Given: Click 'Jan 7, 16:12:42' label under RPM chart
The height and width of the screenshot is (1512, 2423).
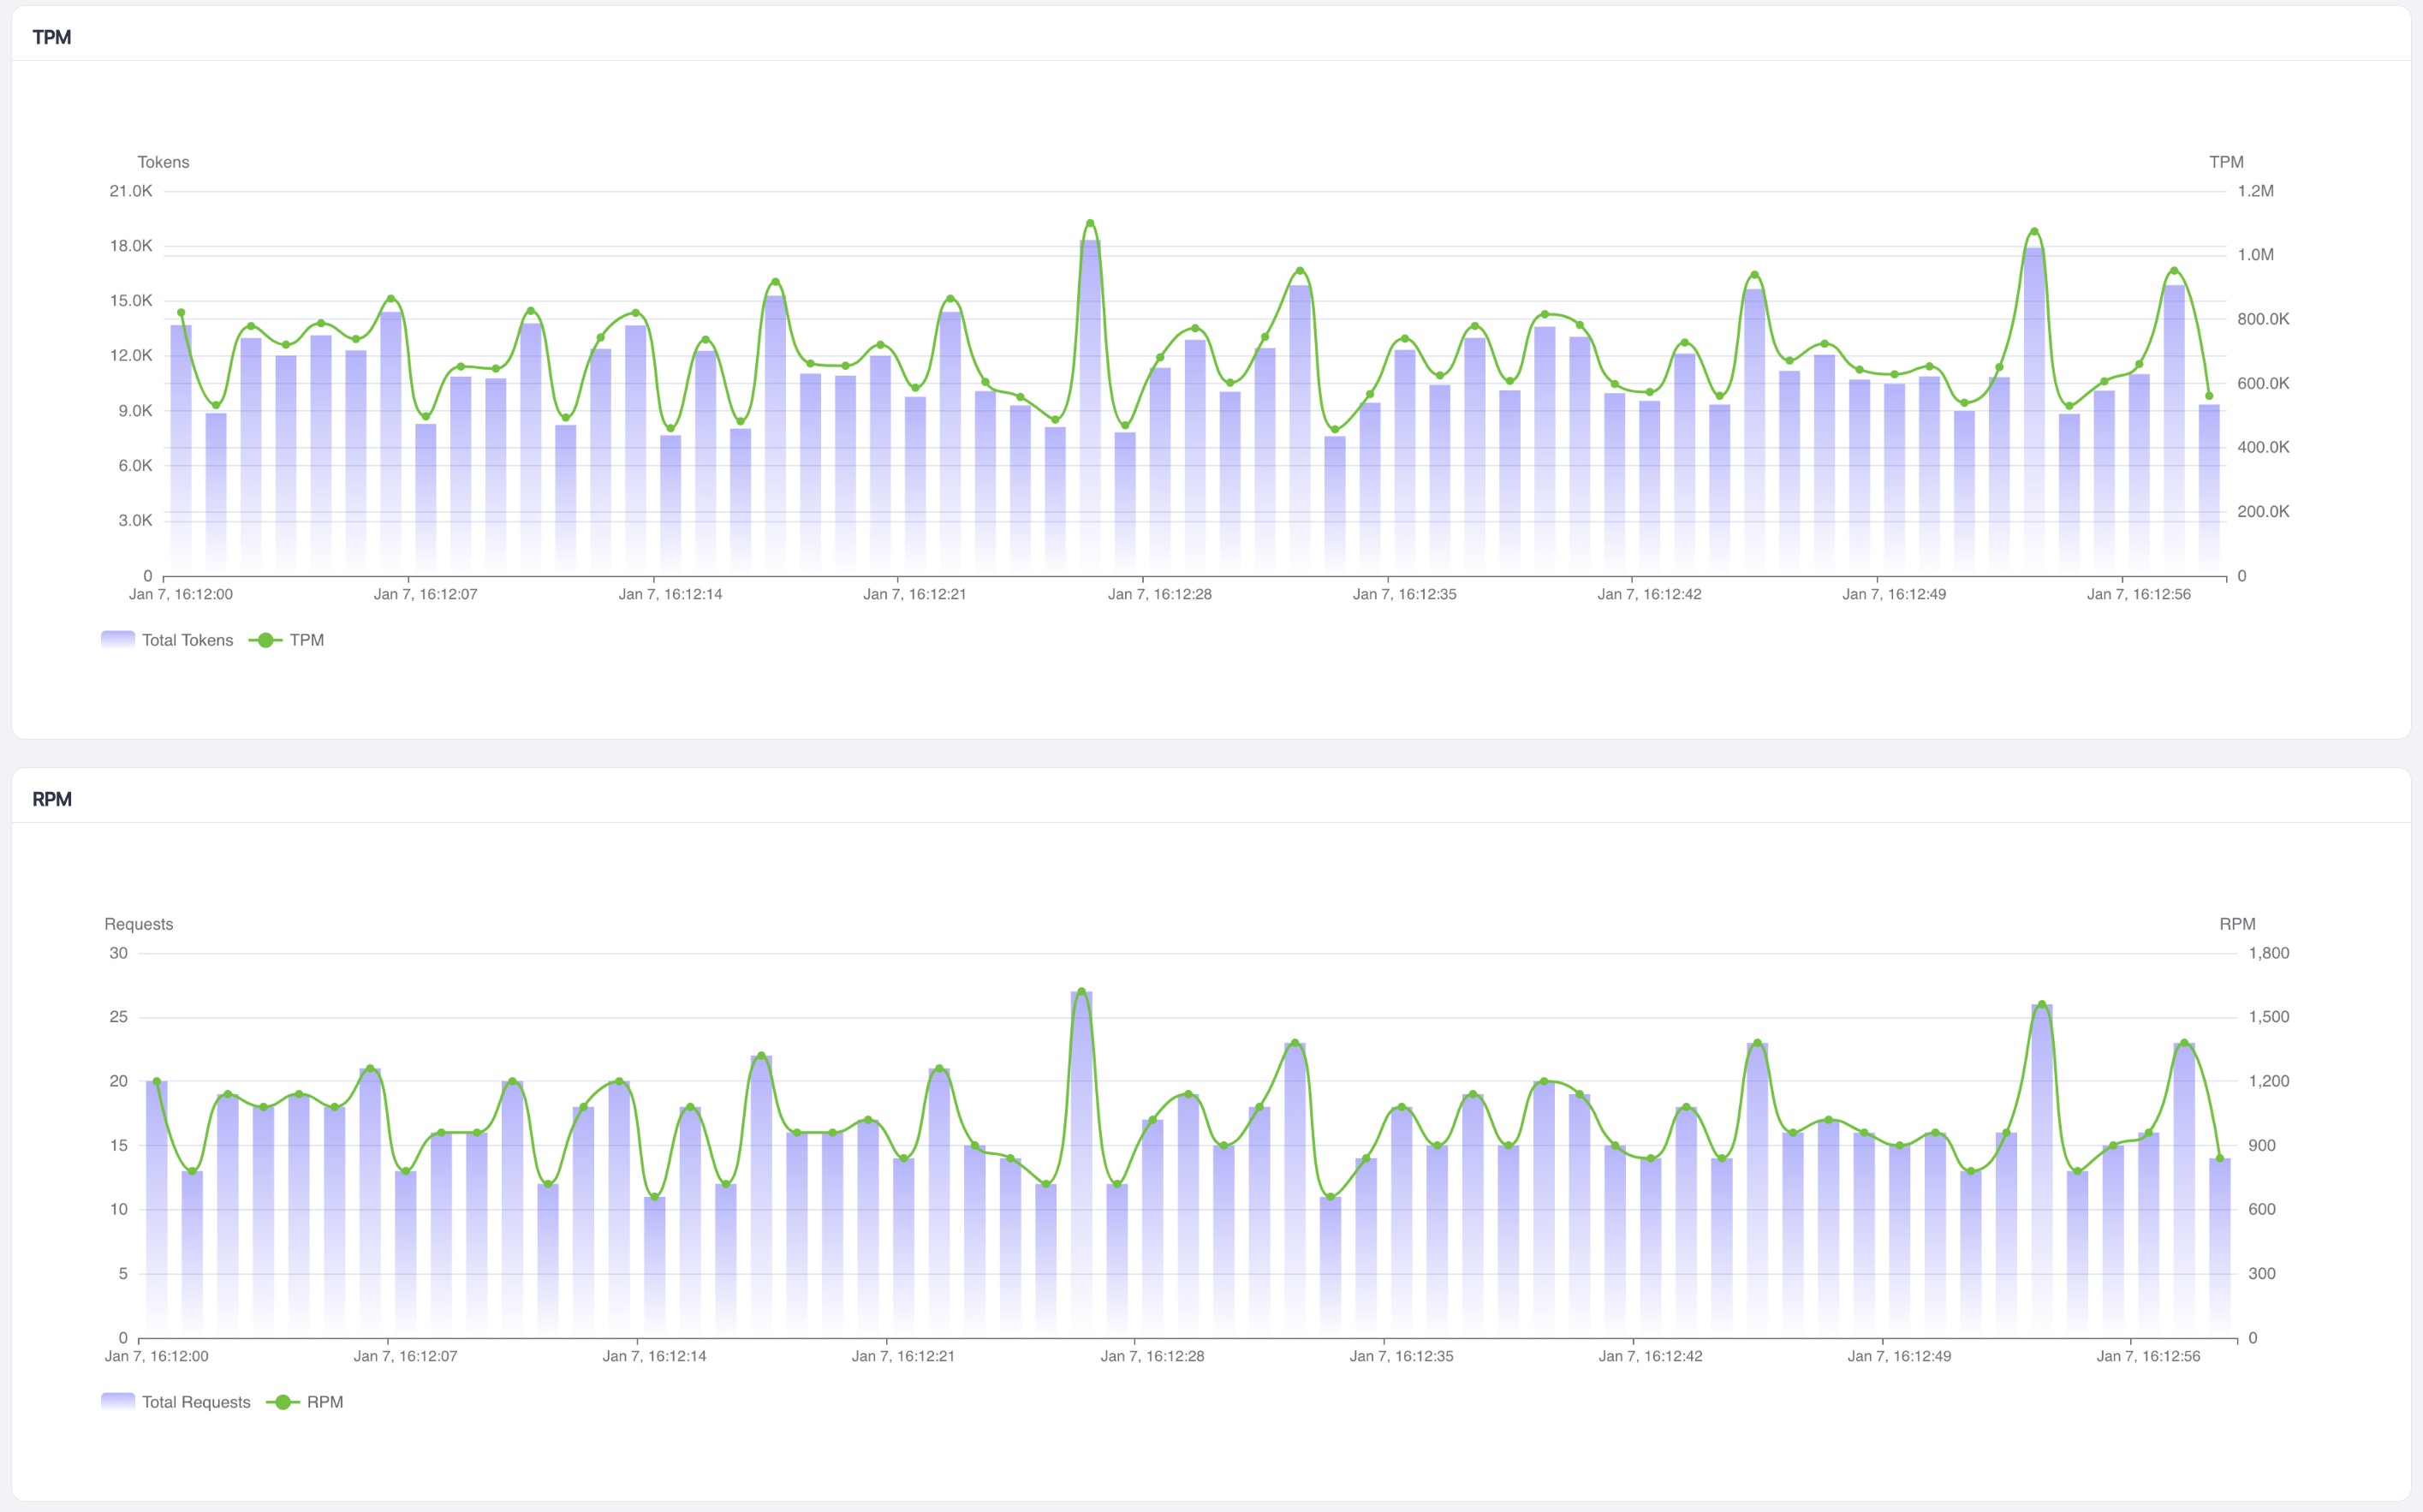Looking at the screenshot, I should pyautogui.click(x=1650, y=1356).
